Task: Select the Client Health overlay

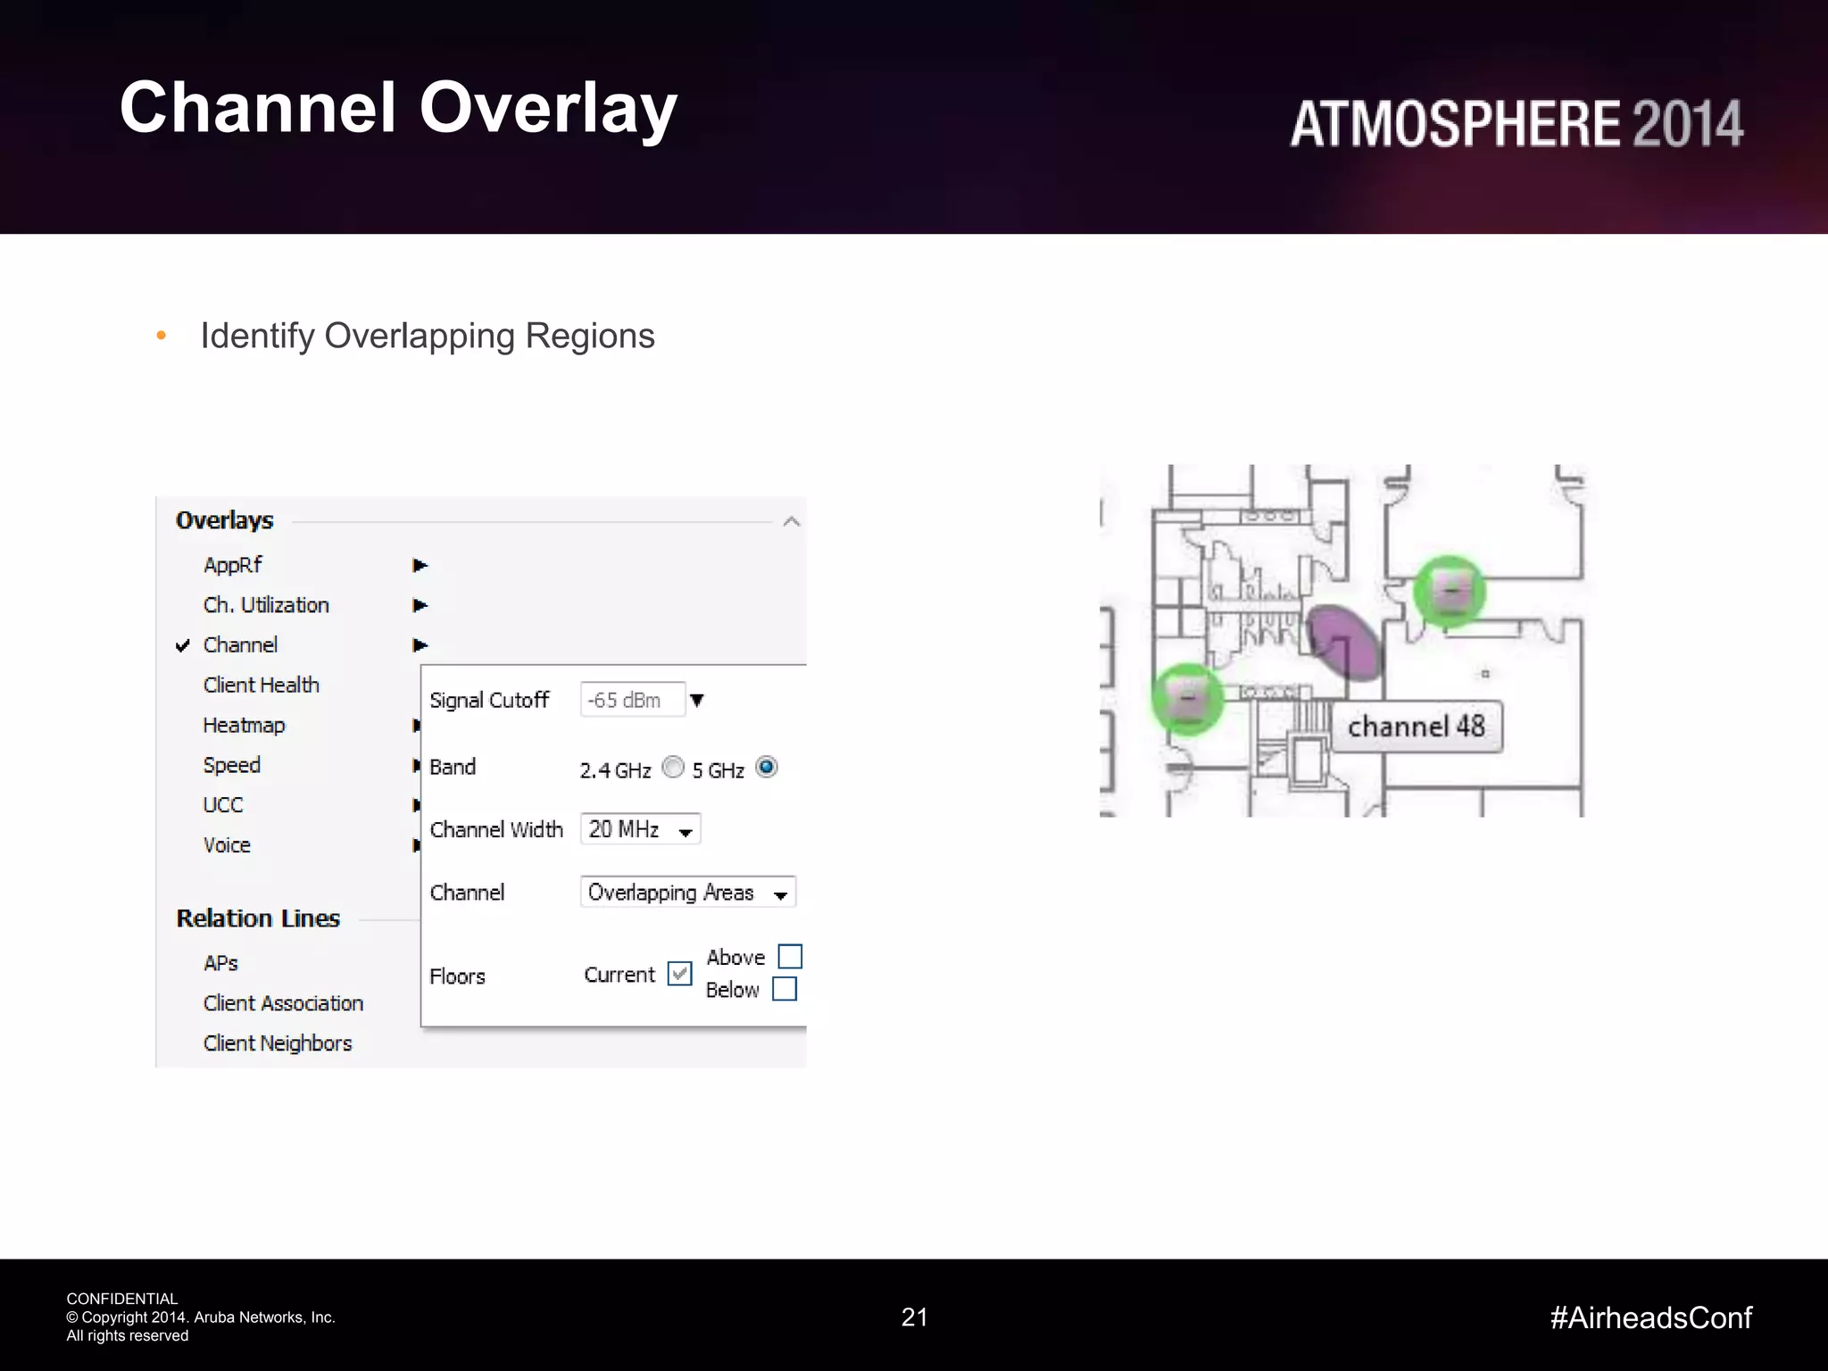Action: [262, 685]
